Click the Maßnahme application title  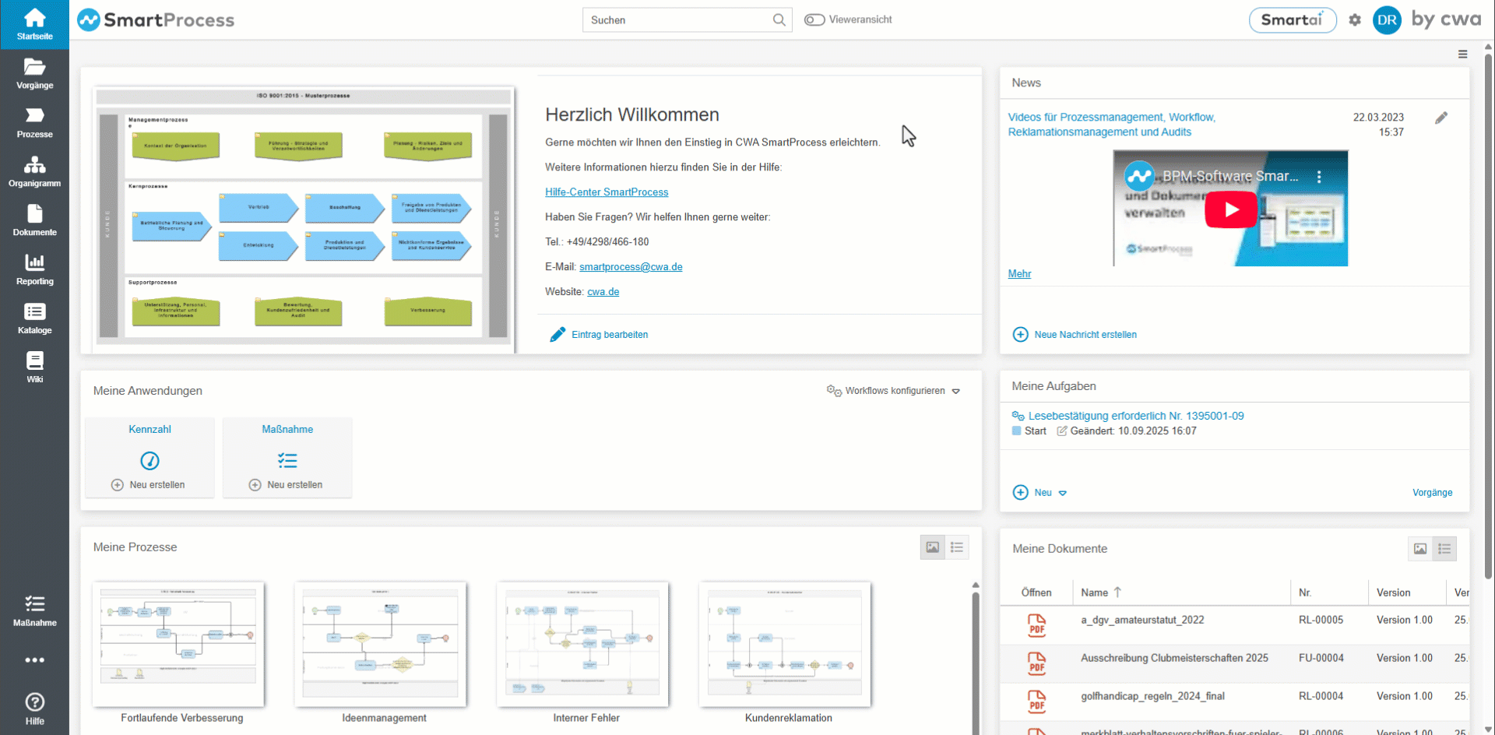point(287,430)
